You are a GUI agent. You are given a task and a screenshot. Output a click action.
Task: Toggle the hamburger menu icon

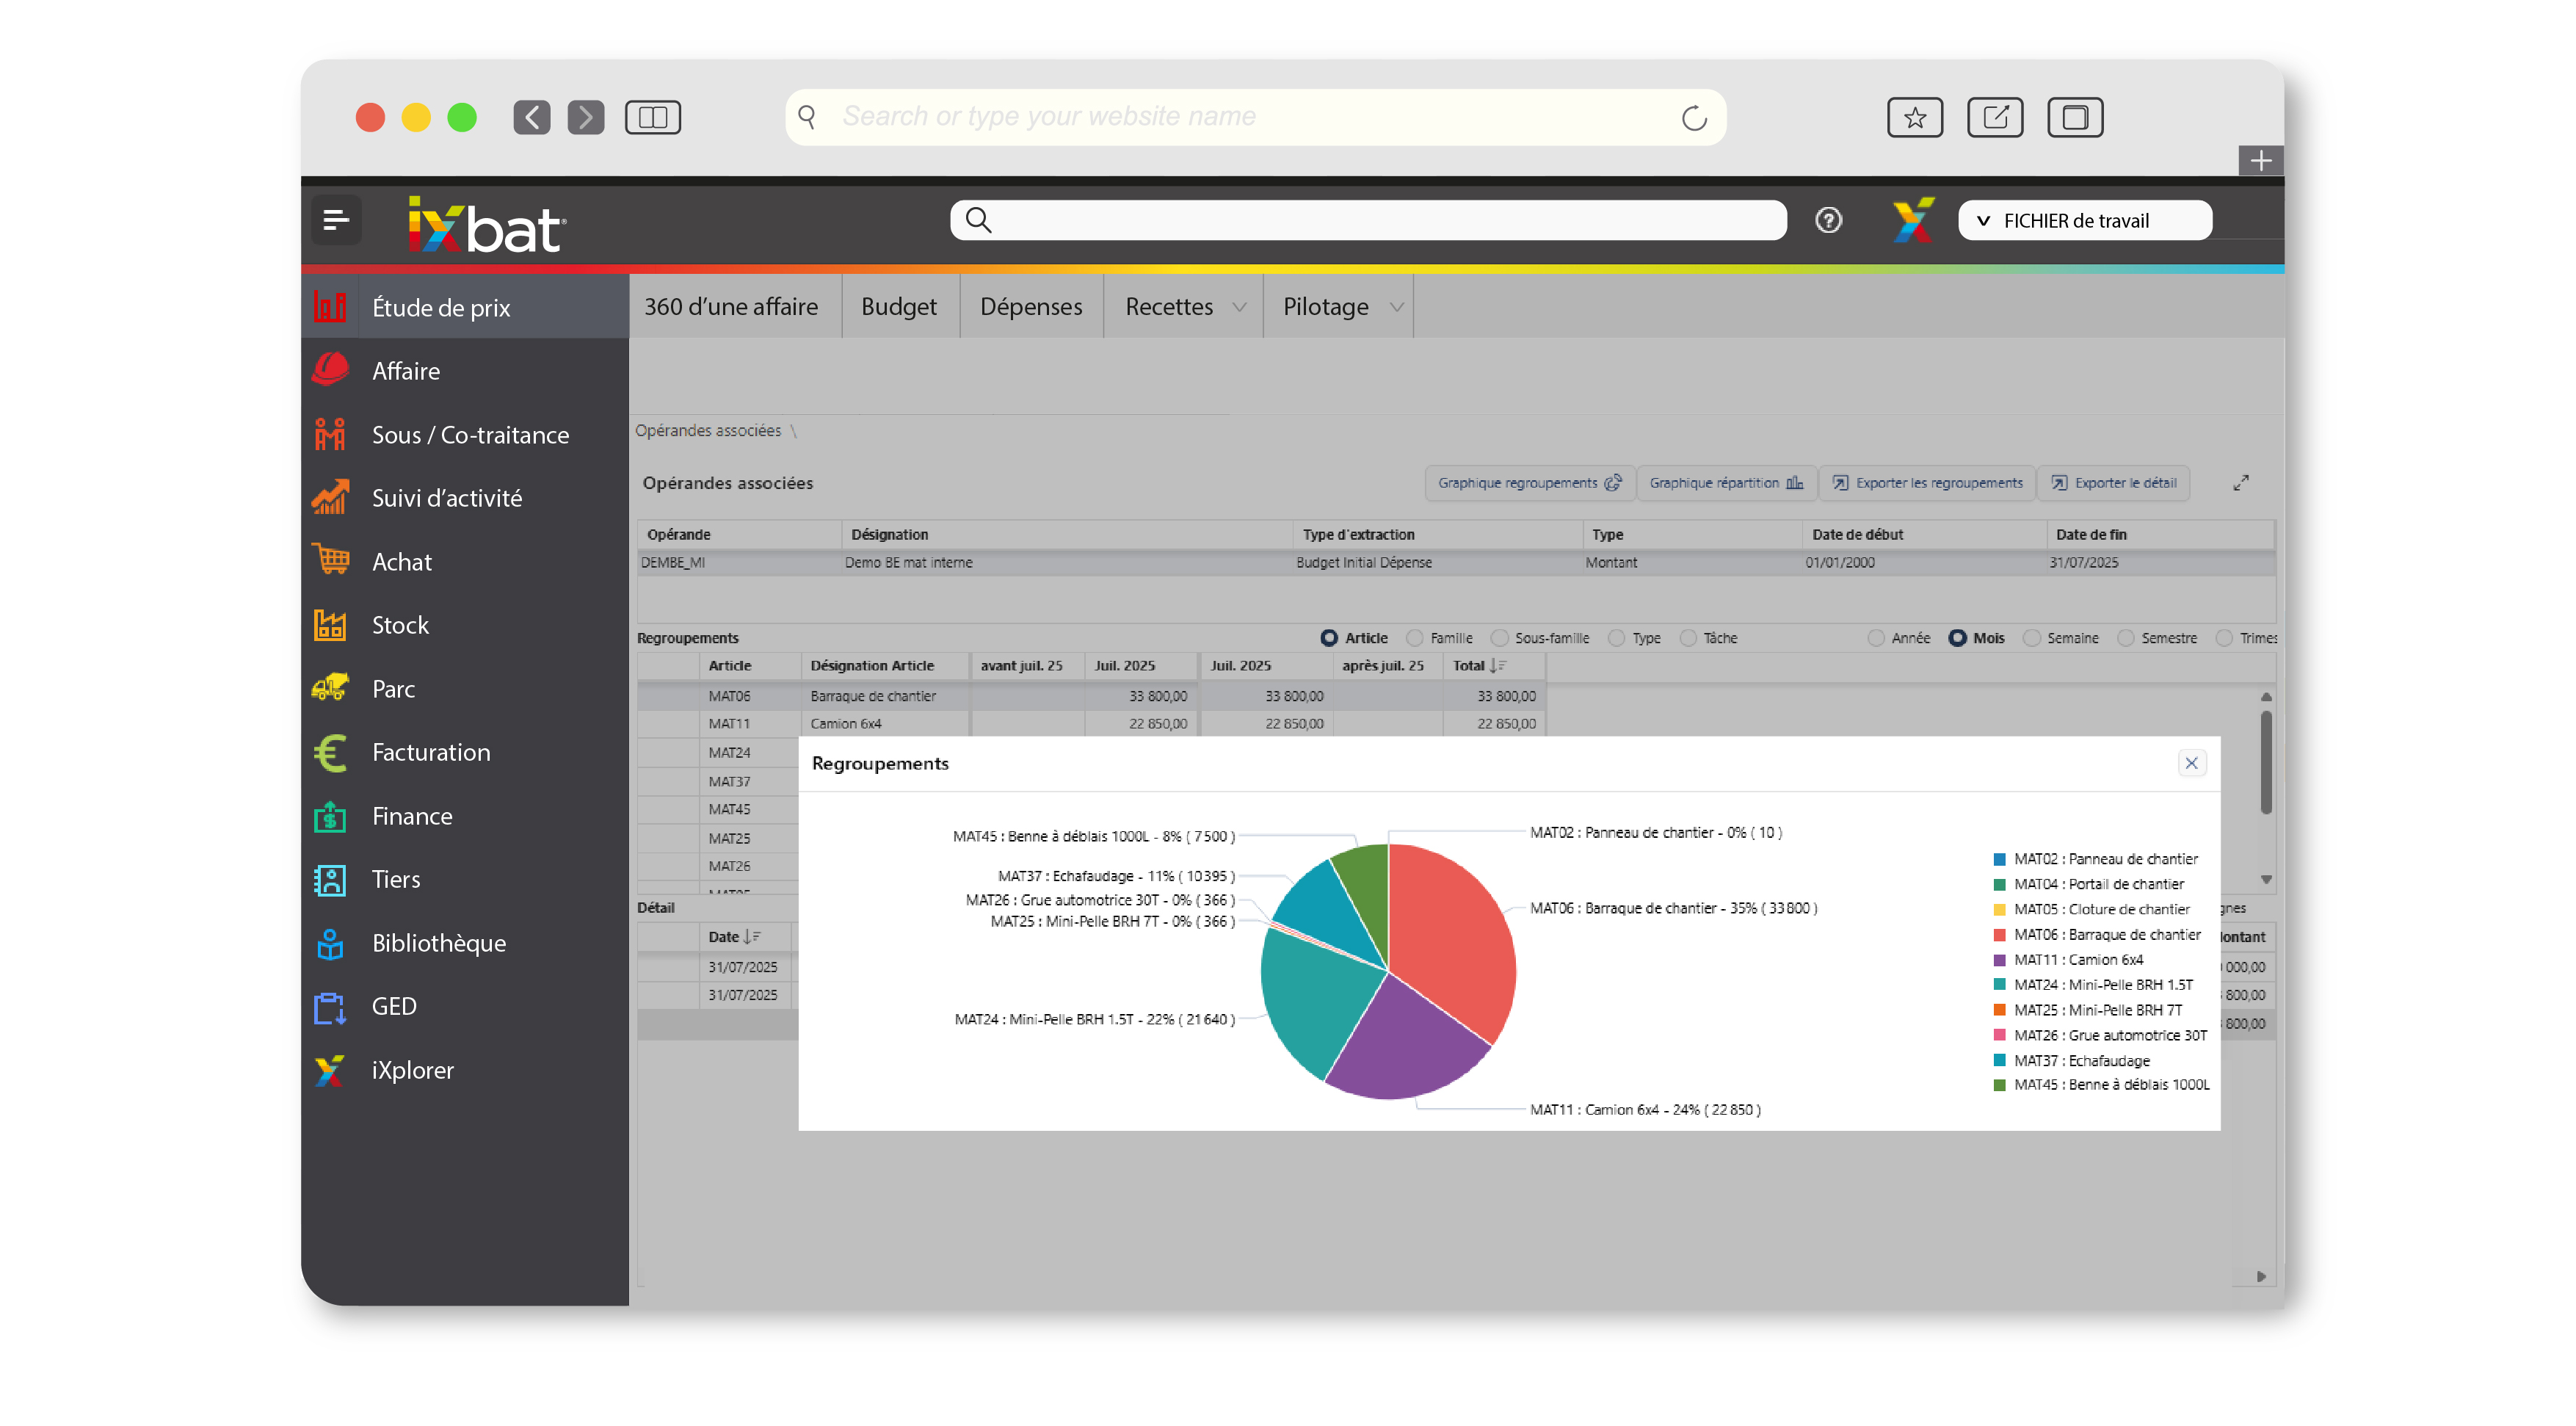click(336, 220)
